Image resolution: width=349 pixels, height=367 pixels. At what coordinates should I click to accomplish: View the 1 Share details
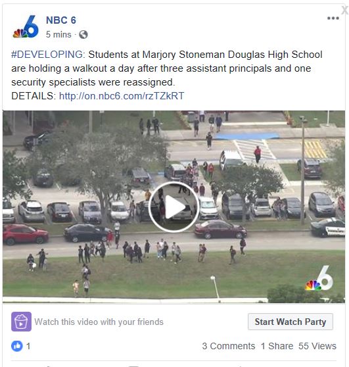[x=277, y=346]
